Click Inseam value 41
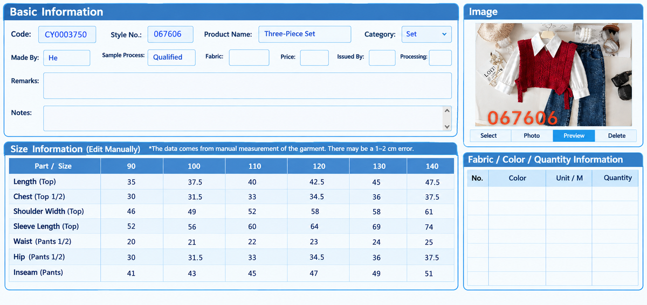Viewport: 647px width, 305px height. pos(131,273)
